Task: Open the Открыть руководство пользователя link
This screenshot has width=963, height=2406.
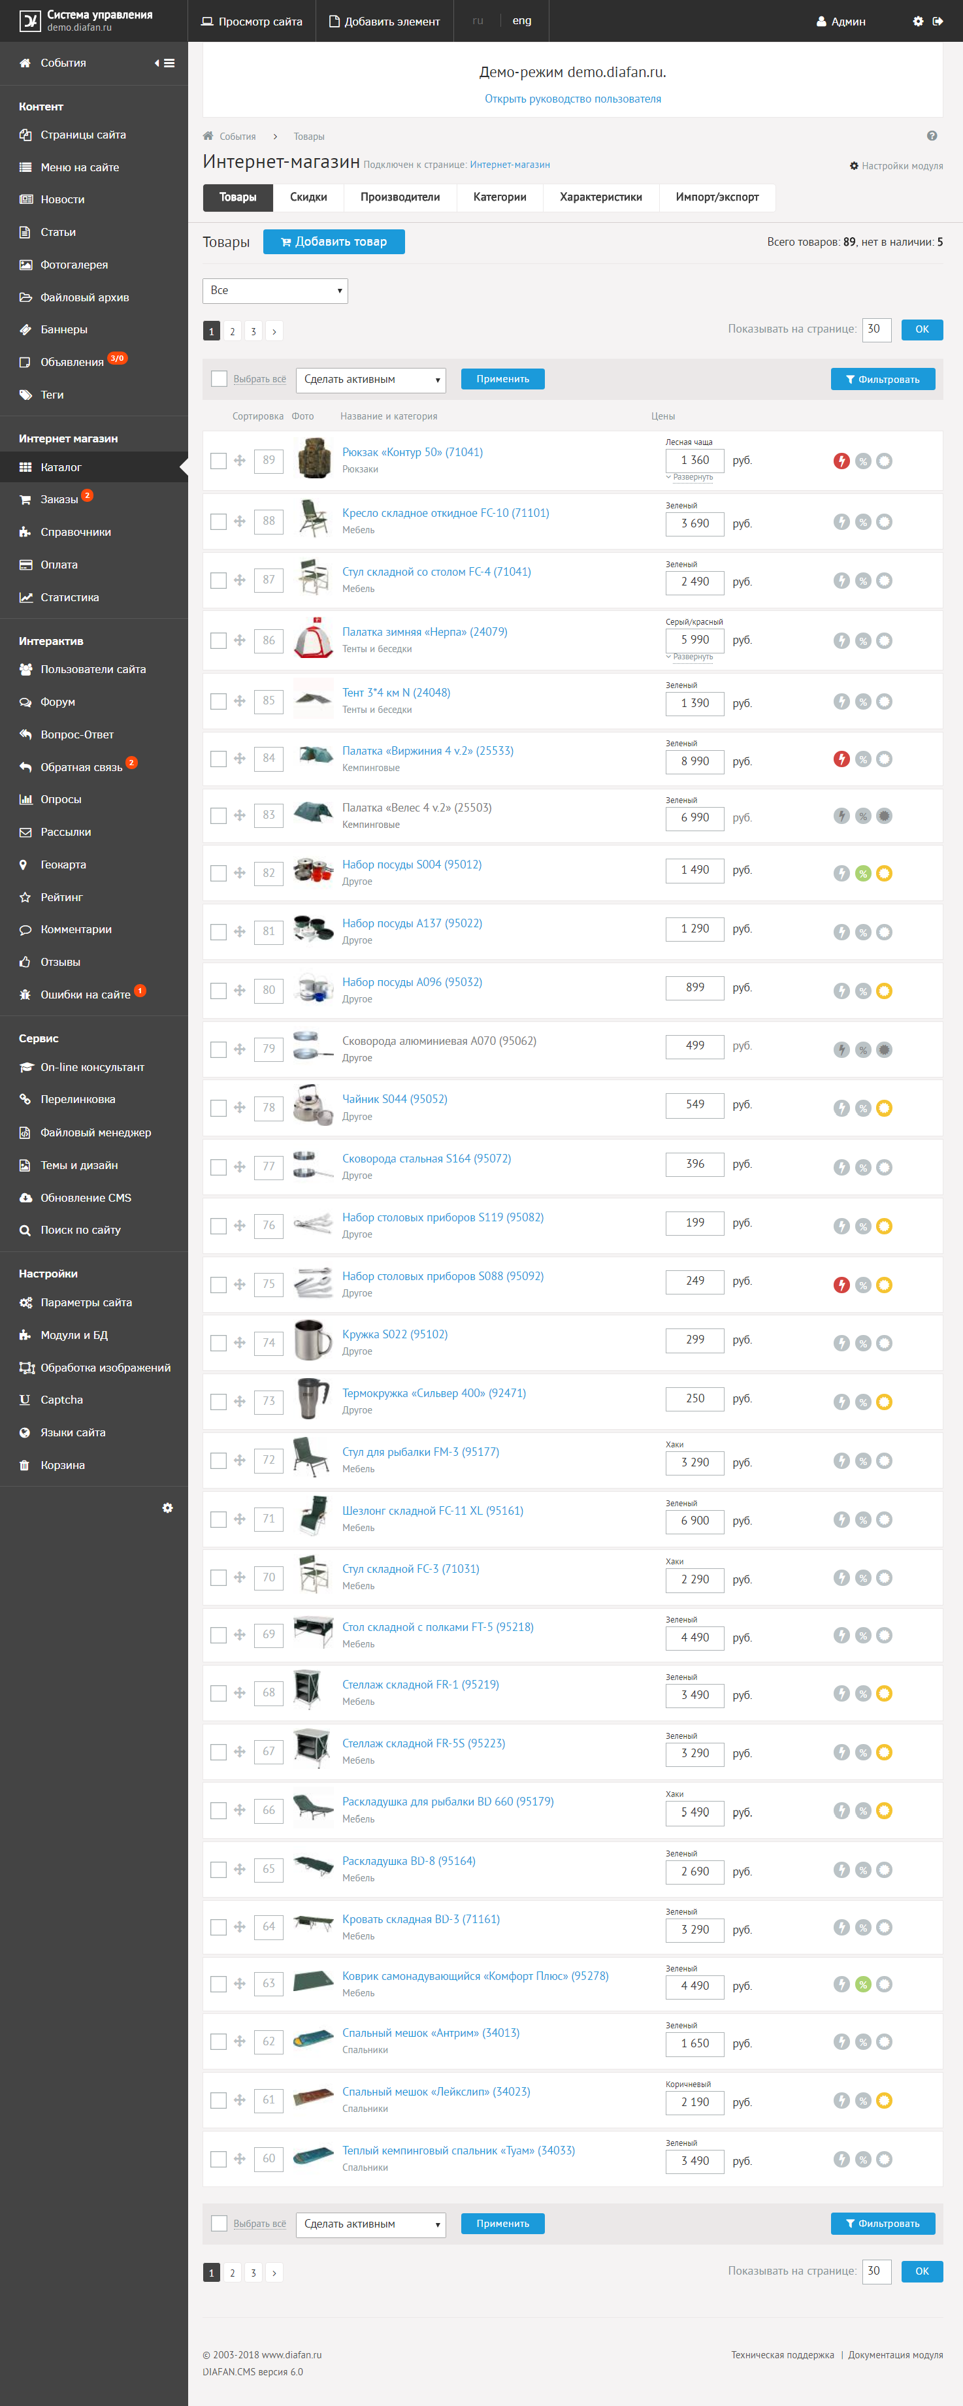Action: point(572,99)
